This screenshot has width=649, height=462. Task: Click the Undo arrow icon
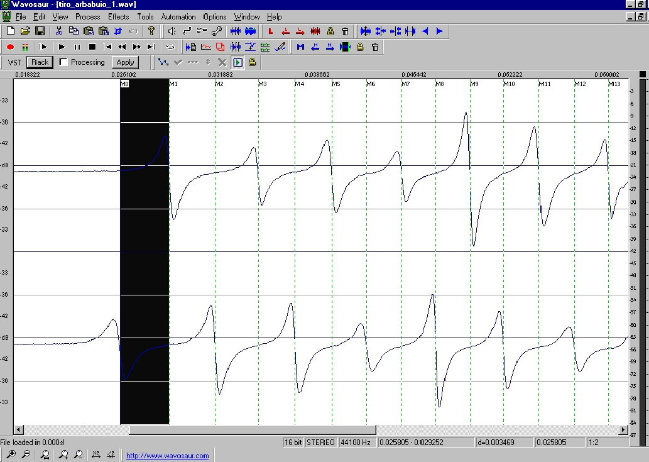(133, 31)
